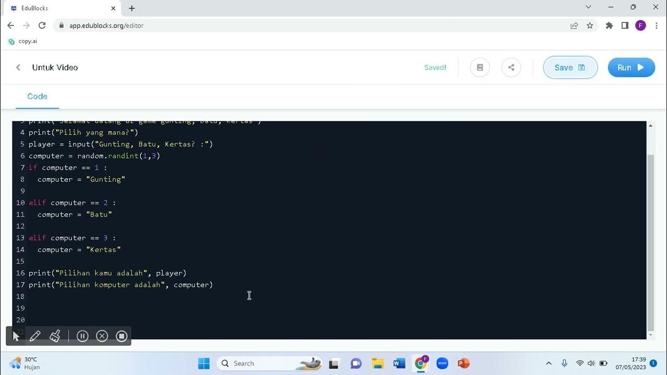Open the Wi-Fi network tray icon
This screenshot has width=667, height=375.
pos(580,363)
